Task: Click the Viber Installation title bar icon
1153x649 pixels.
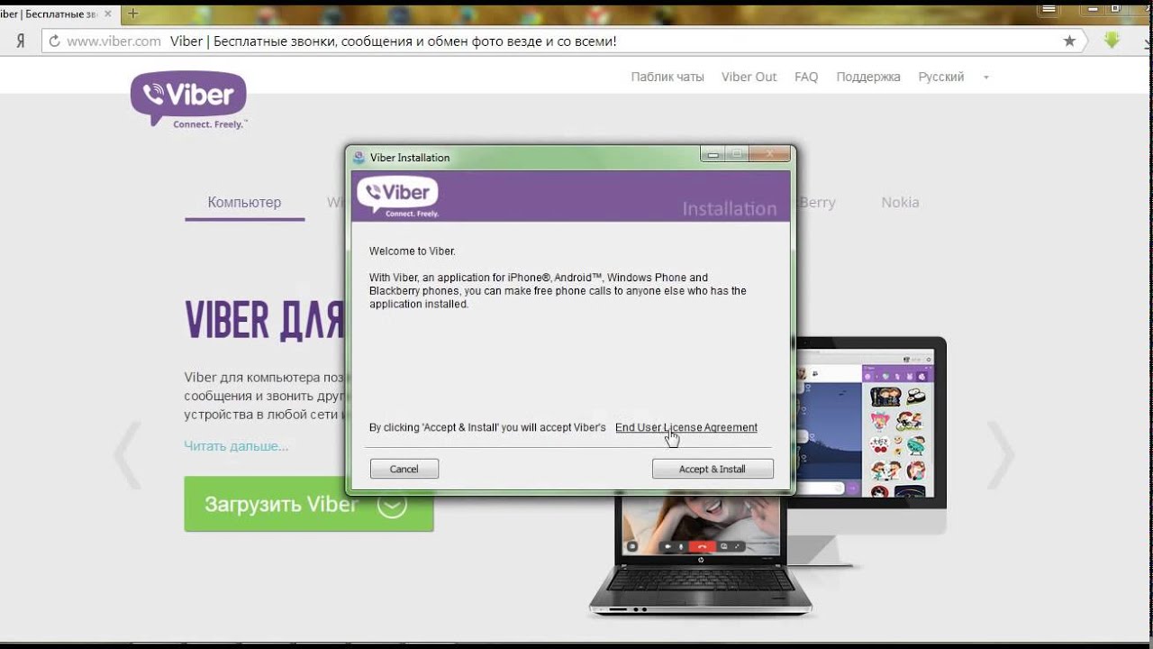Action: (x=359, y=157)
